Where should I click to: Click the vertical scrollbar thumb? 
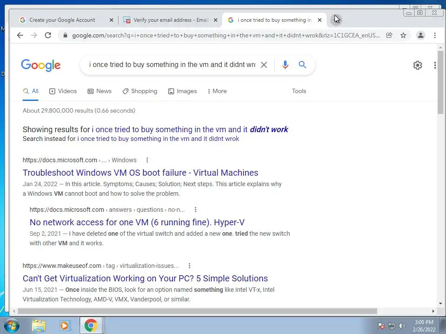click(440, 82)
